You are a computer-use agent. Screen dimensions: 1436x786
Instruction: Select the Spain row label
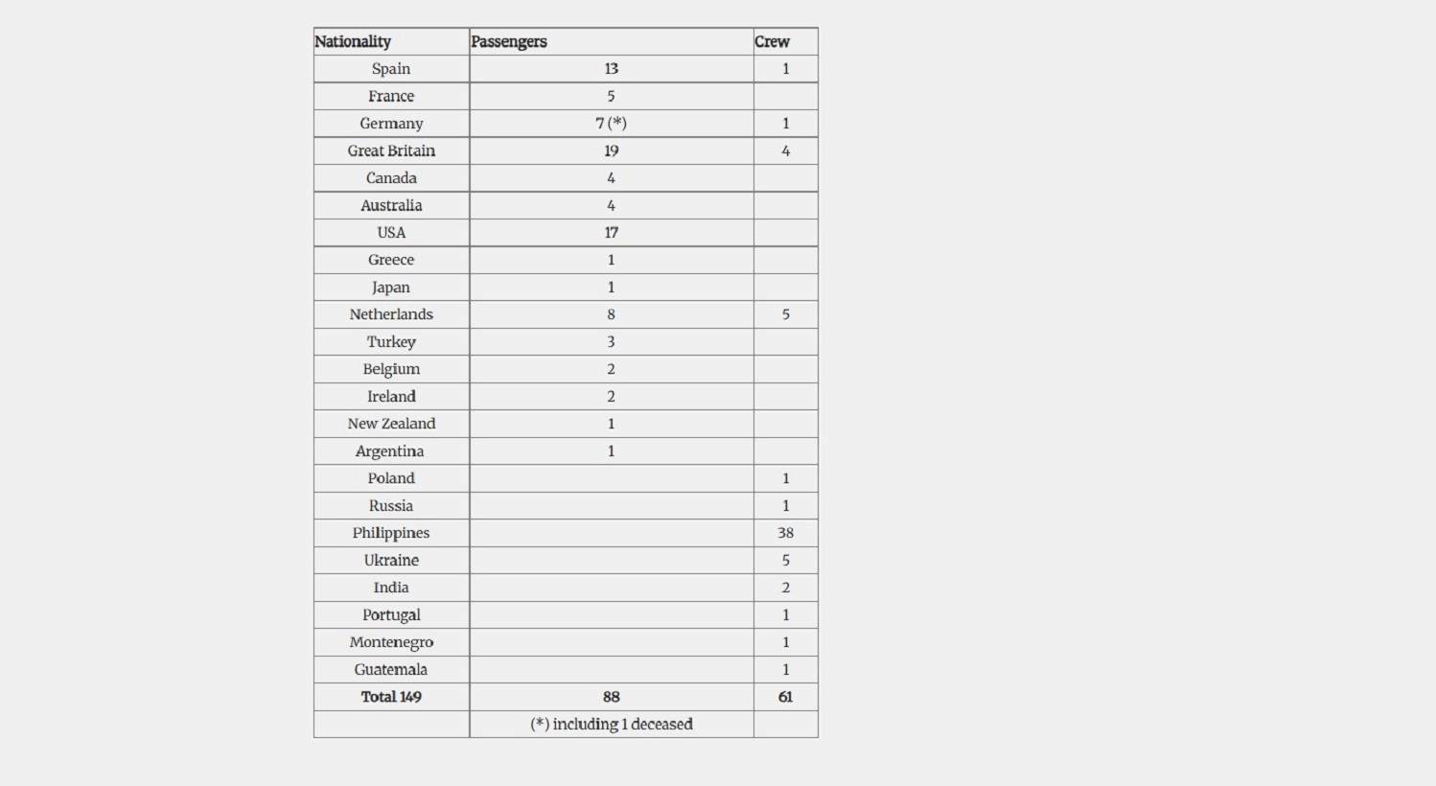coord(391,69)
